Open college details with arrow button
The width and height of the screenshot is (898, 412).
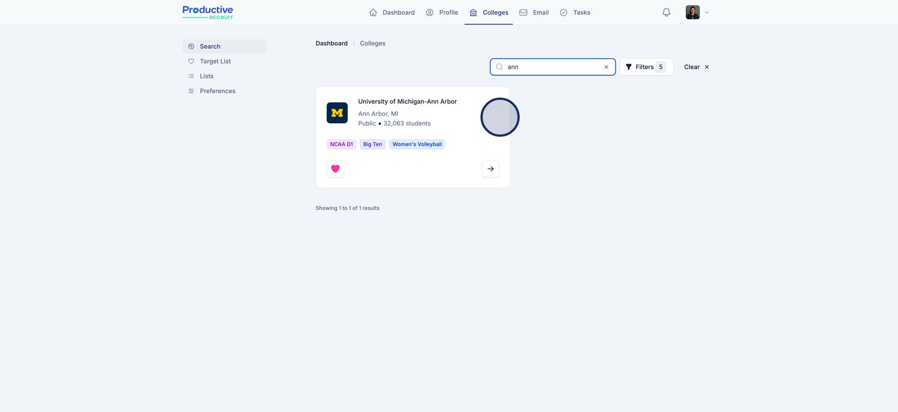tap(491, 169)
